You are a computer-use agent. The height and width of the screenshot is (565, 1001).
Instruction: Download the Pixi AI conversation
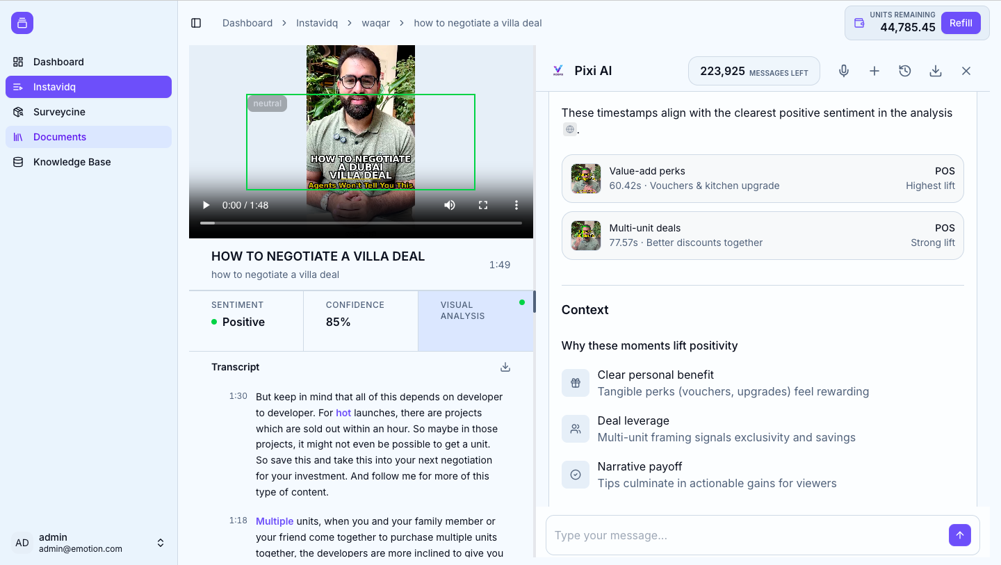[x=936, y=71]
